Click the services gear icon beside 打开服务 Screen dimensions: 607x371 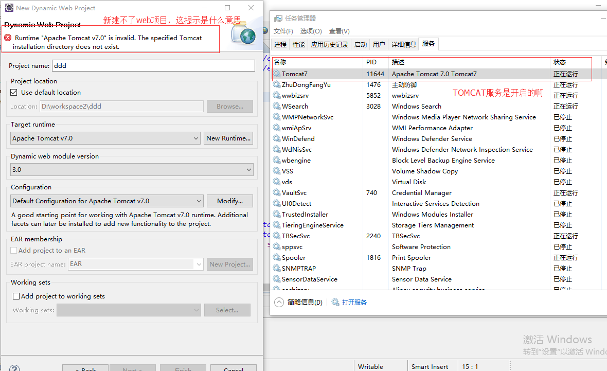pos(335,302)
